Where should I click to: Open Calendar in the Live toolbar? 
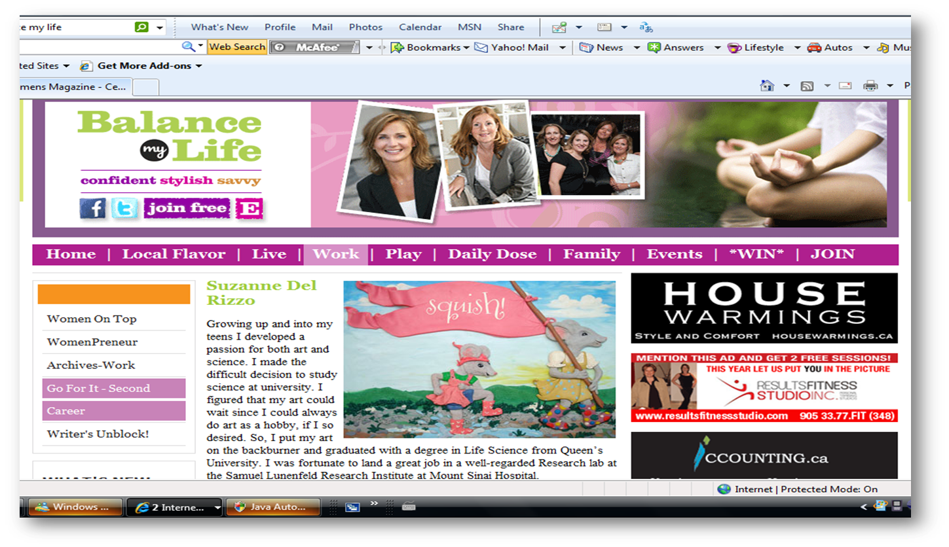[x=420, y=27]
